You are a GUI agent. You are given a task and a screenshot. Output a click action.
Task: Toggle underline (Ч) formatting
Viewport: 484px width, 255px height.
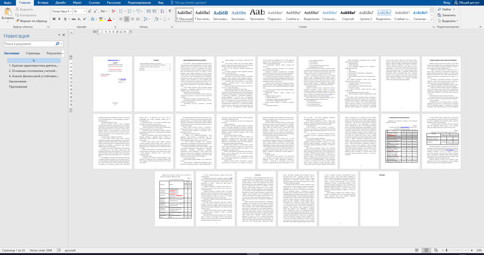pyautogui.click(x=65, y=19)
